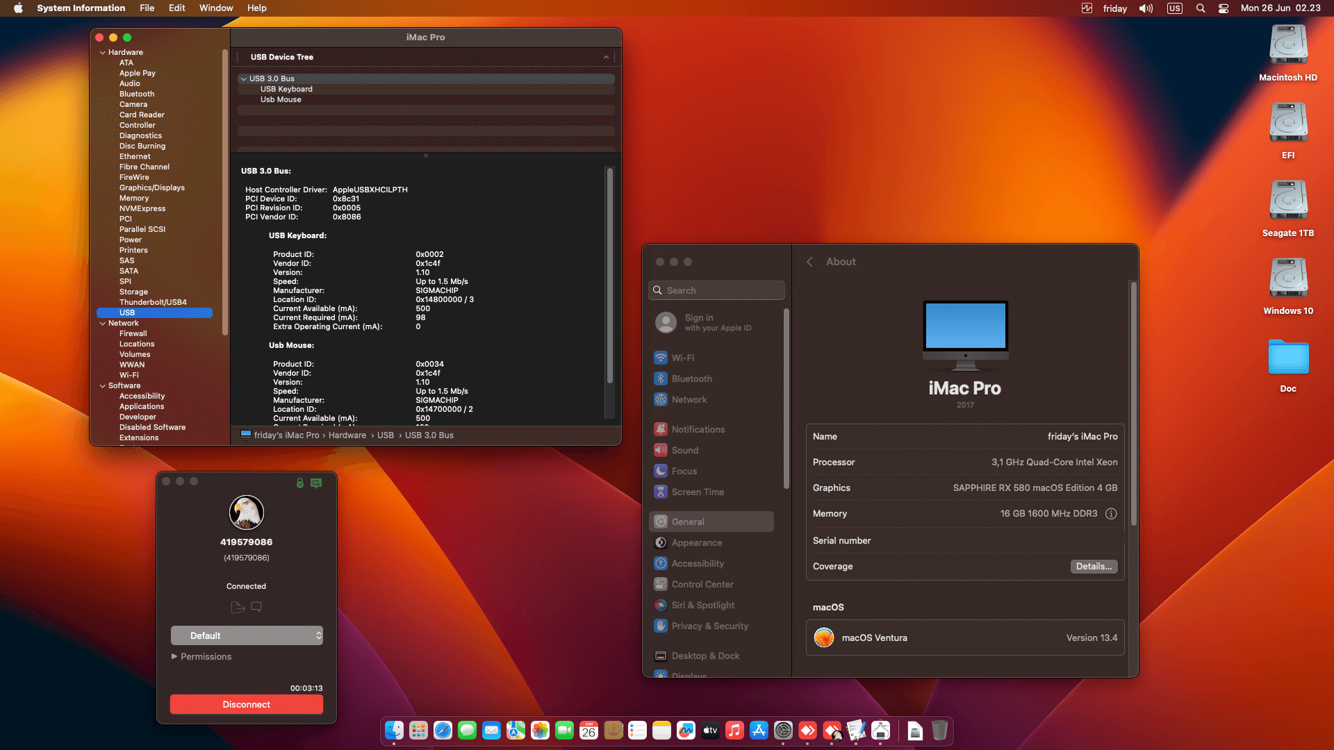
Task: Open the chat bubble icon in AnyDesk
Action: point(256,607)
